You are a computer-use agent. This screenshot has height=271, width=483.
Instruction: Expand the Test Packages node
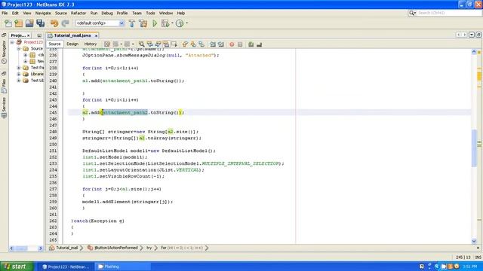(x=18, y=68)
